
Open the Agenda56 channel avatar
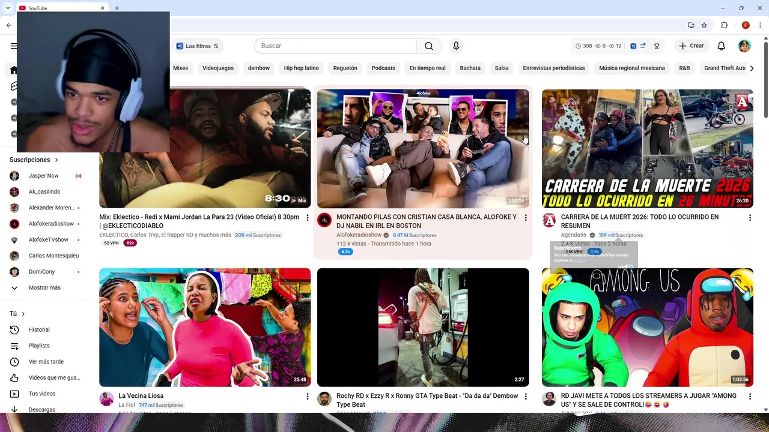click(549, 220)
